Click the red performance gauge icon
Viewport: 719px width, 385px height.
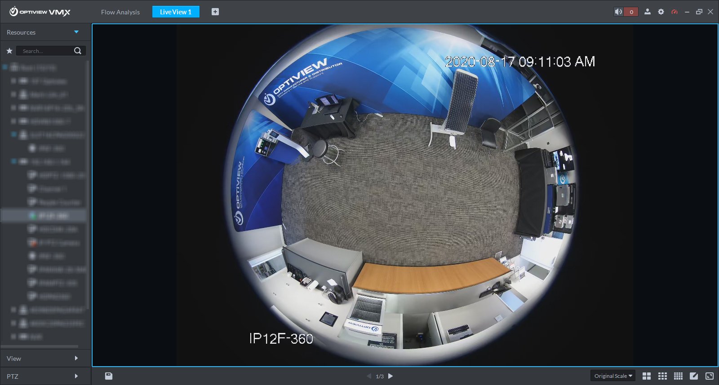coord(674,12)
